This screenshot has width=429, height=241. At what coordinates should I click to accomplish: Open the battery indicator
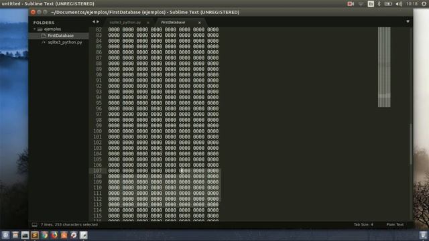(388, 4)
